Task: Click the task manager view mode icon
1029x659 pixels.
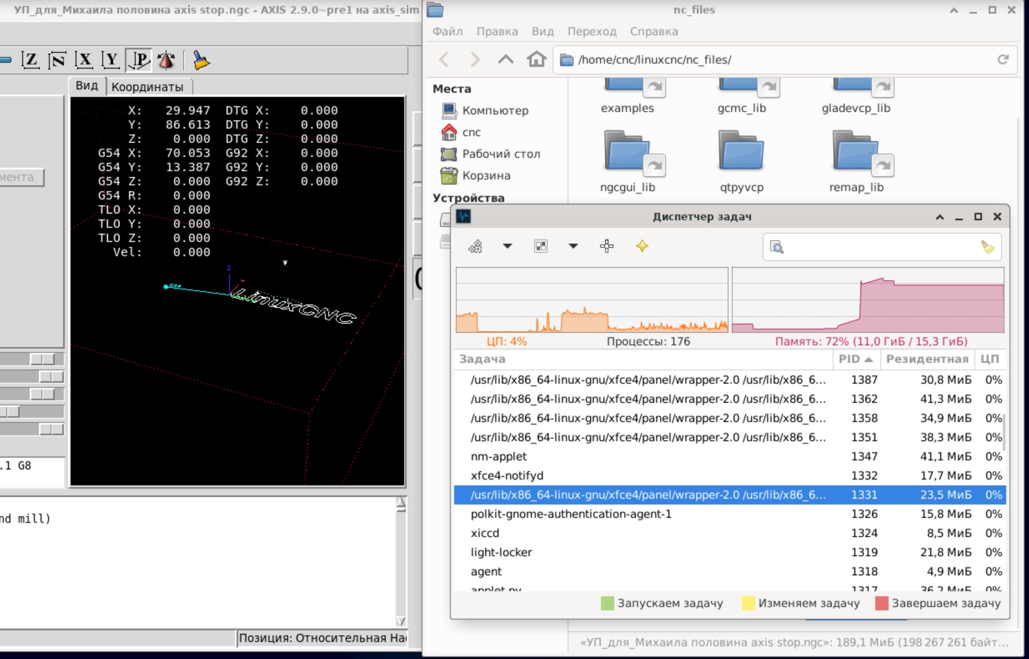Action: click(540, 246)
